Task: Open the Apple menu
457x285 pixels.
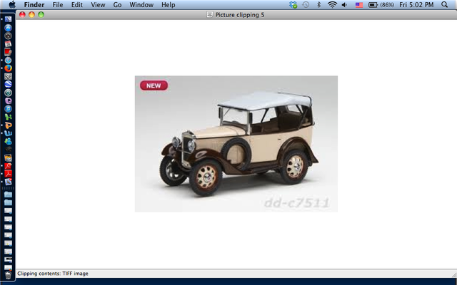Action: point(12,5)
